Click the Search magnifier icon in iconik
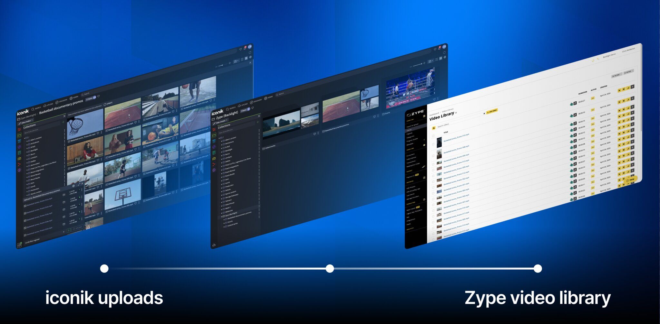Image resolution: width=660 pixels, height=324 pixels. (33, 110)
